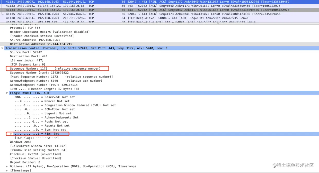Viewport: 319px width, 173px height.
Task: Select Source Port: 52042 field
Action: point(26,52)
